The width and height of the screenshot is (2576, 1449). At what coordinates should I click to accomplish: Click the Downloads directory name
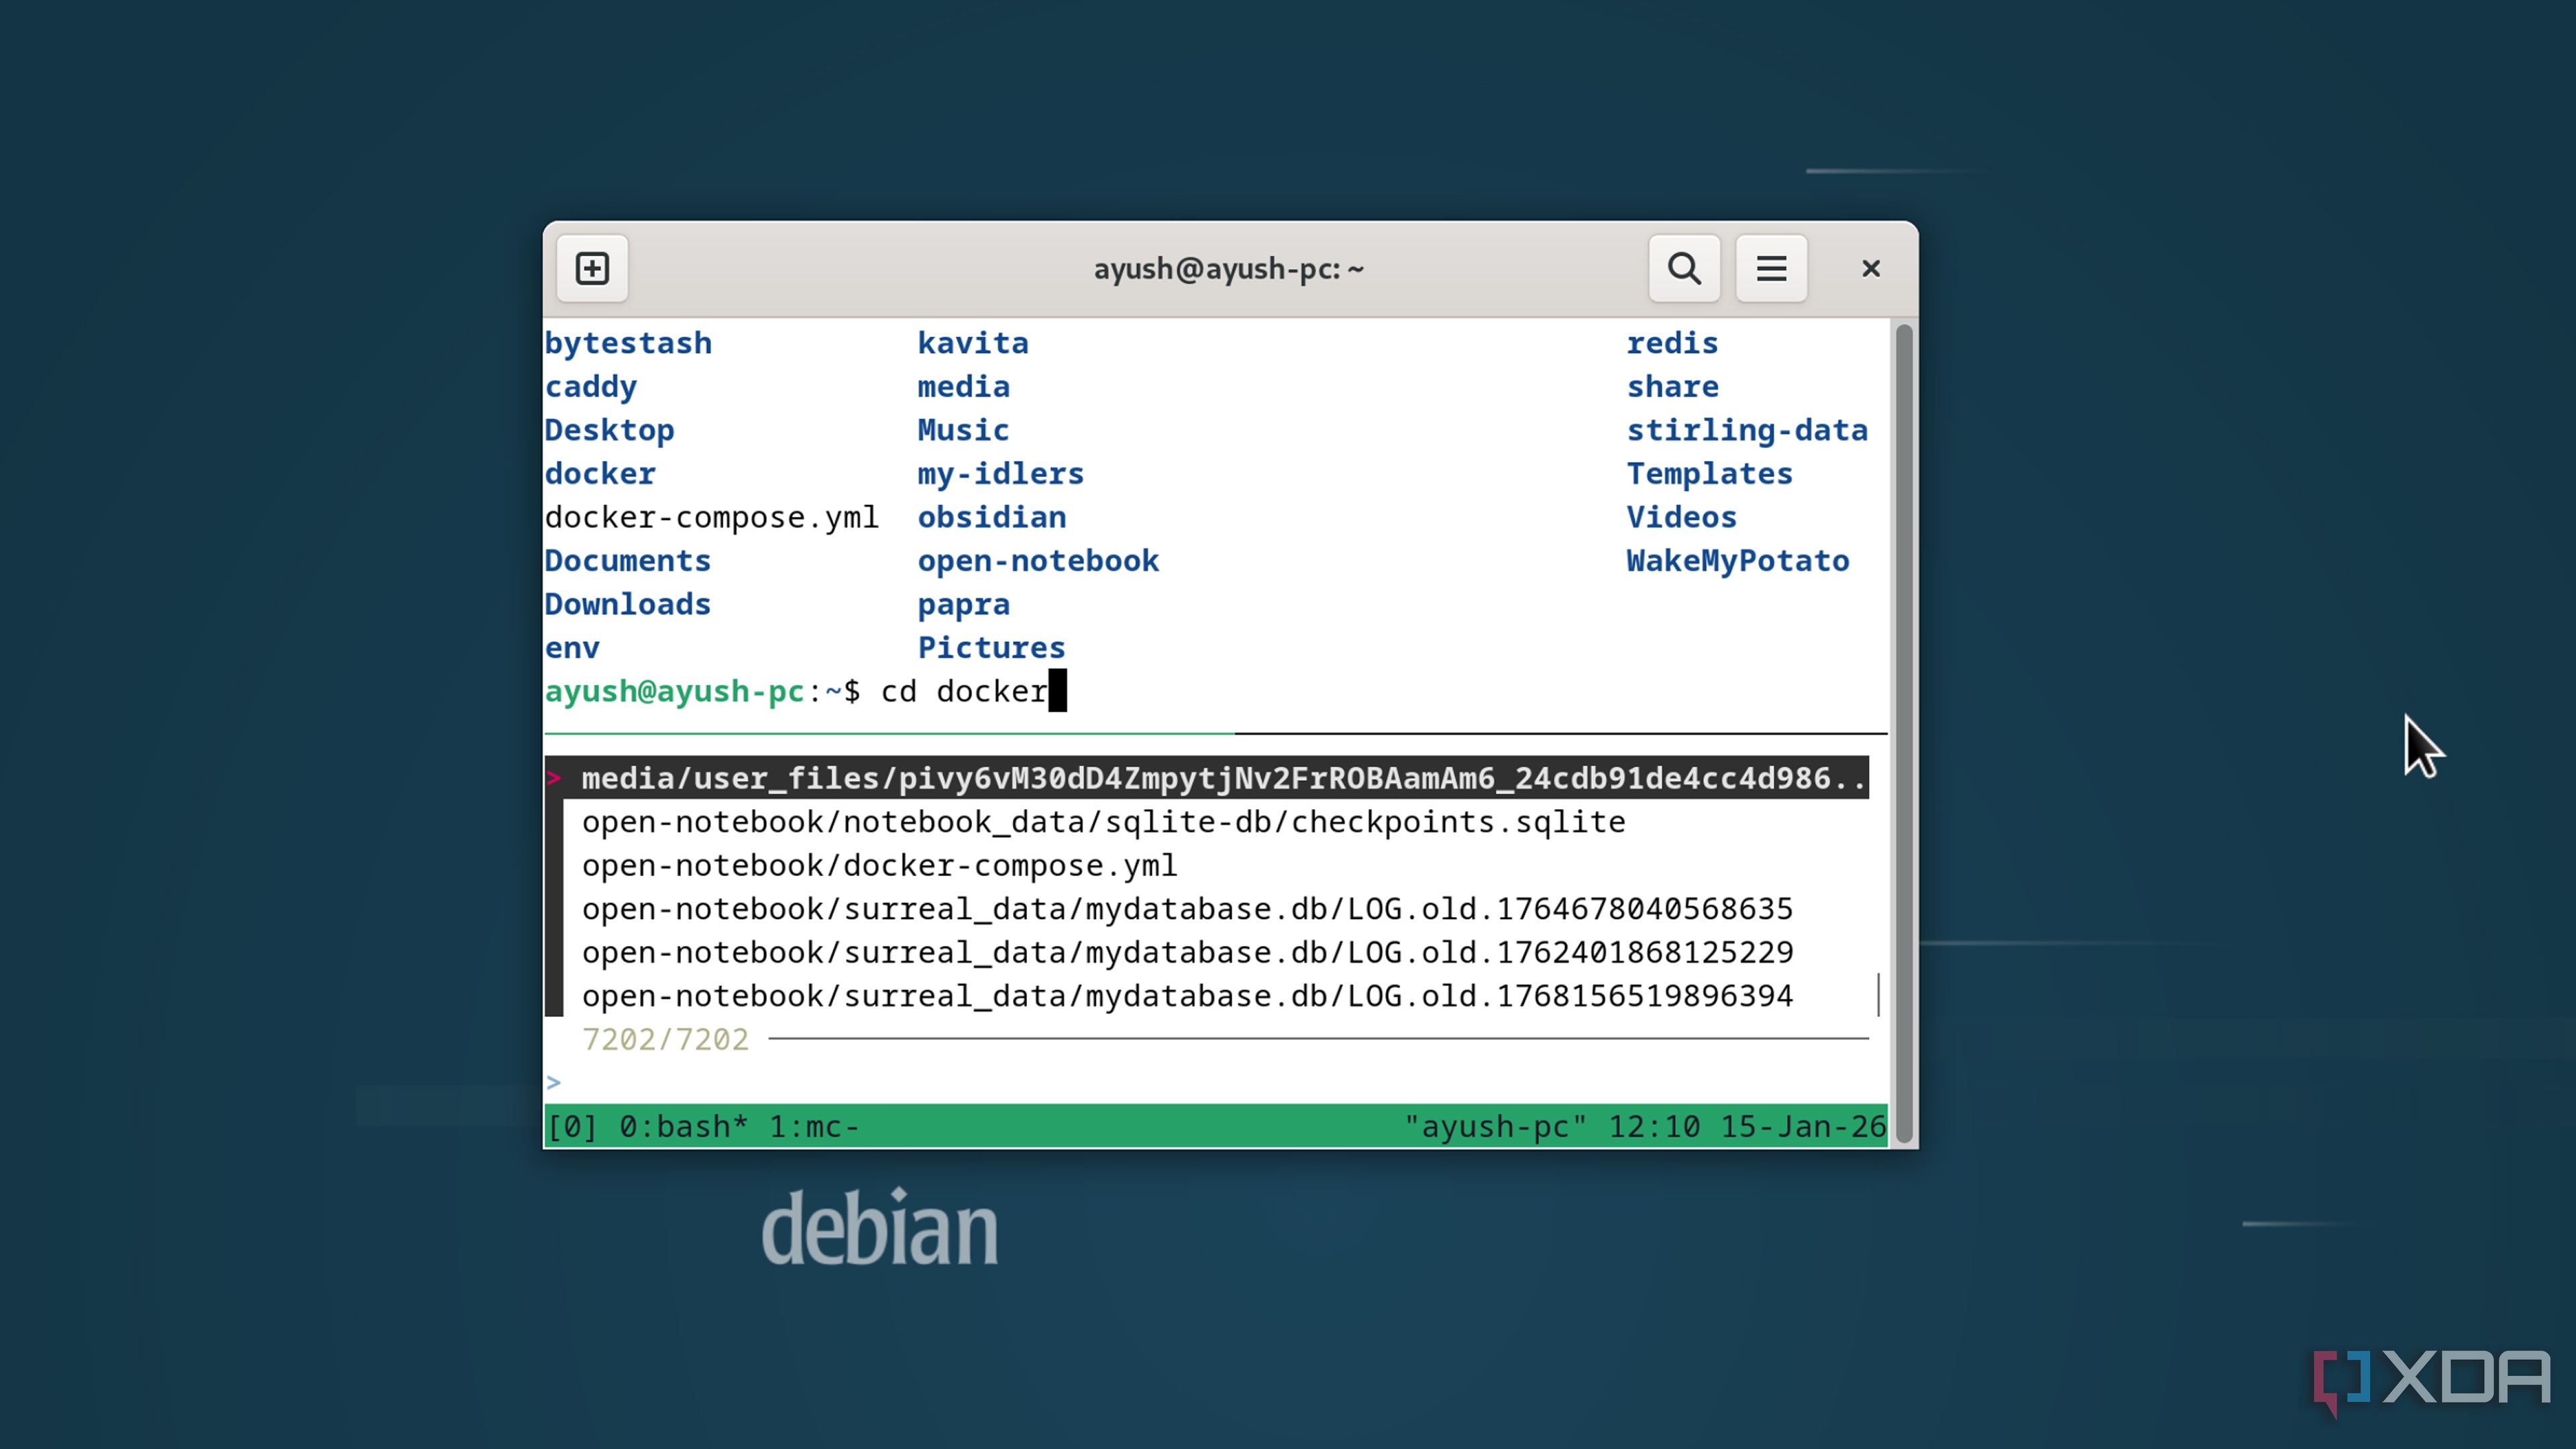pyautogui.click(x=628, y=604)
